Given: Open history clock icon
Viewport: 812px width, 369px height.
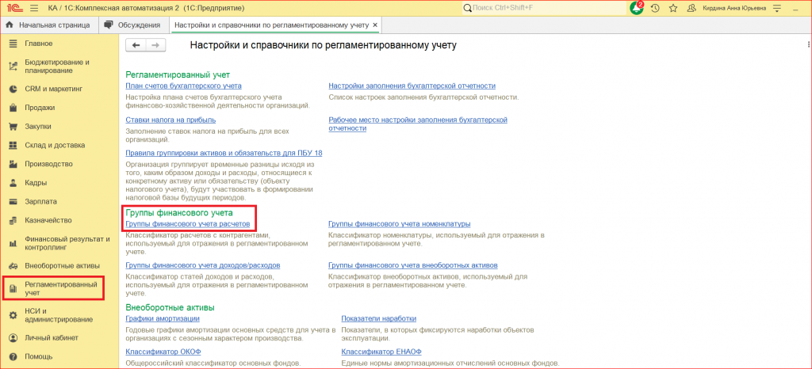Looking at the screenshot, I should tap(655, 8).
